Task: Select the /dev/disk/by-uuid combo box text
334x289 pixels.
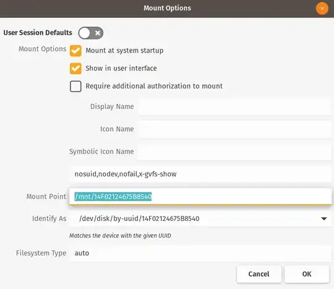Action: 139,218
